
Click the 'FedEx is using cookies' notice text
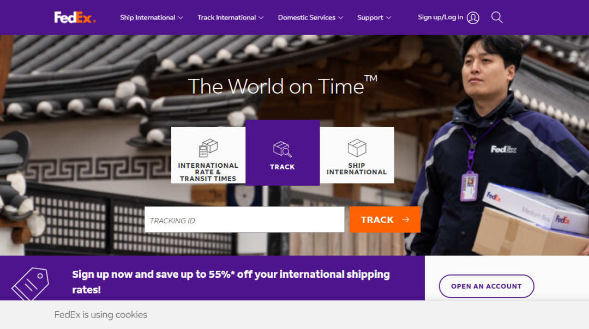click(101, 314)
